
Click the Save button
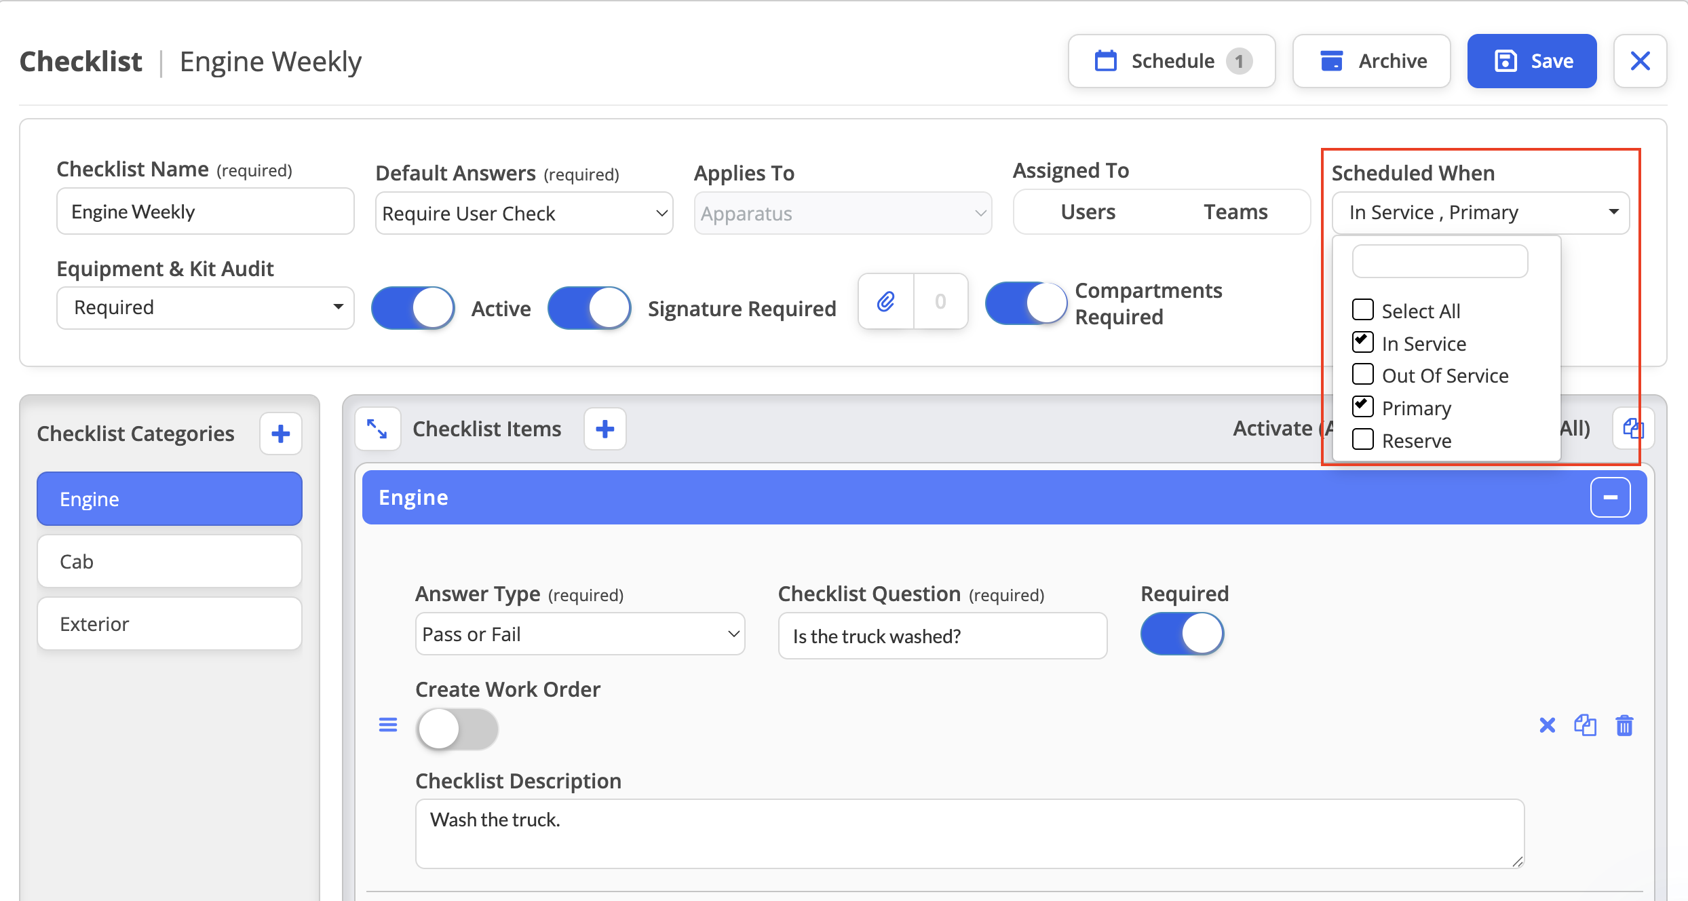point(1532,61)
